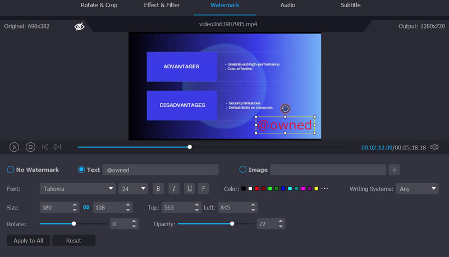Click the Play button

[14, 147]
